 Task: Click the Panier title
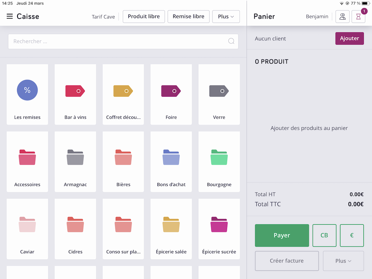[x=264, y=16]
